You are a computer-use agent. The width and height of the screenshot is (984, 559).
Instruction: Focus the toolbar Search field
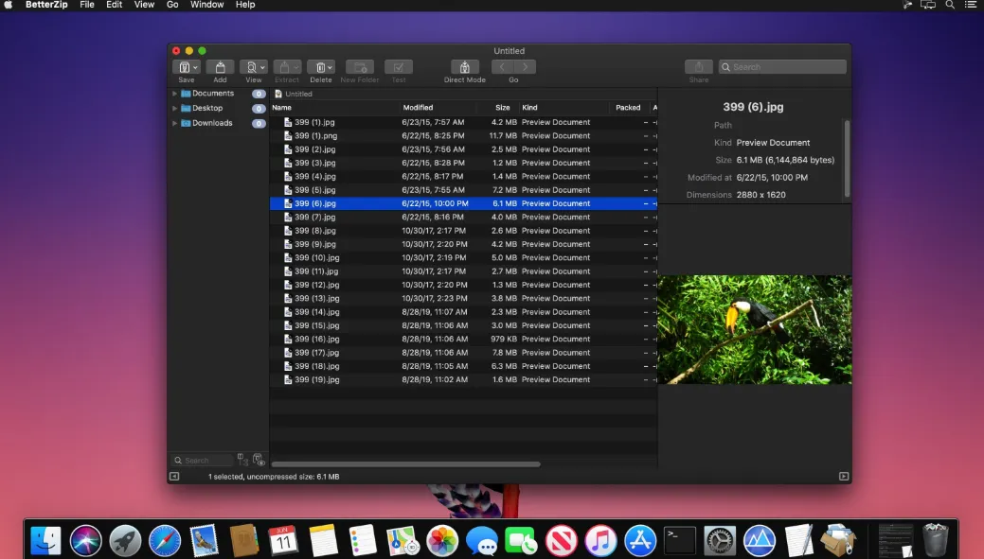pos(782,67)
